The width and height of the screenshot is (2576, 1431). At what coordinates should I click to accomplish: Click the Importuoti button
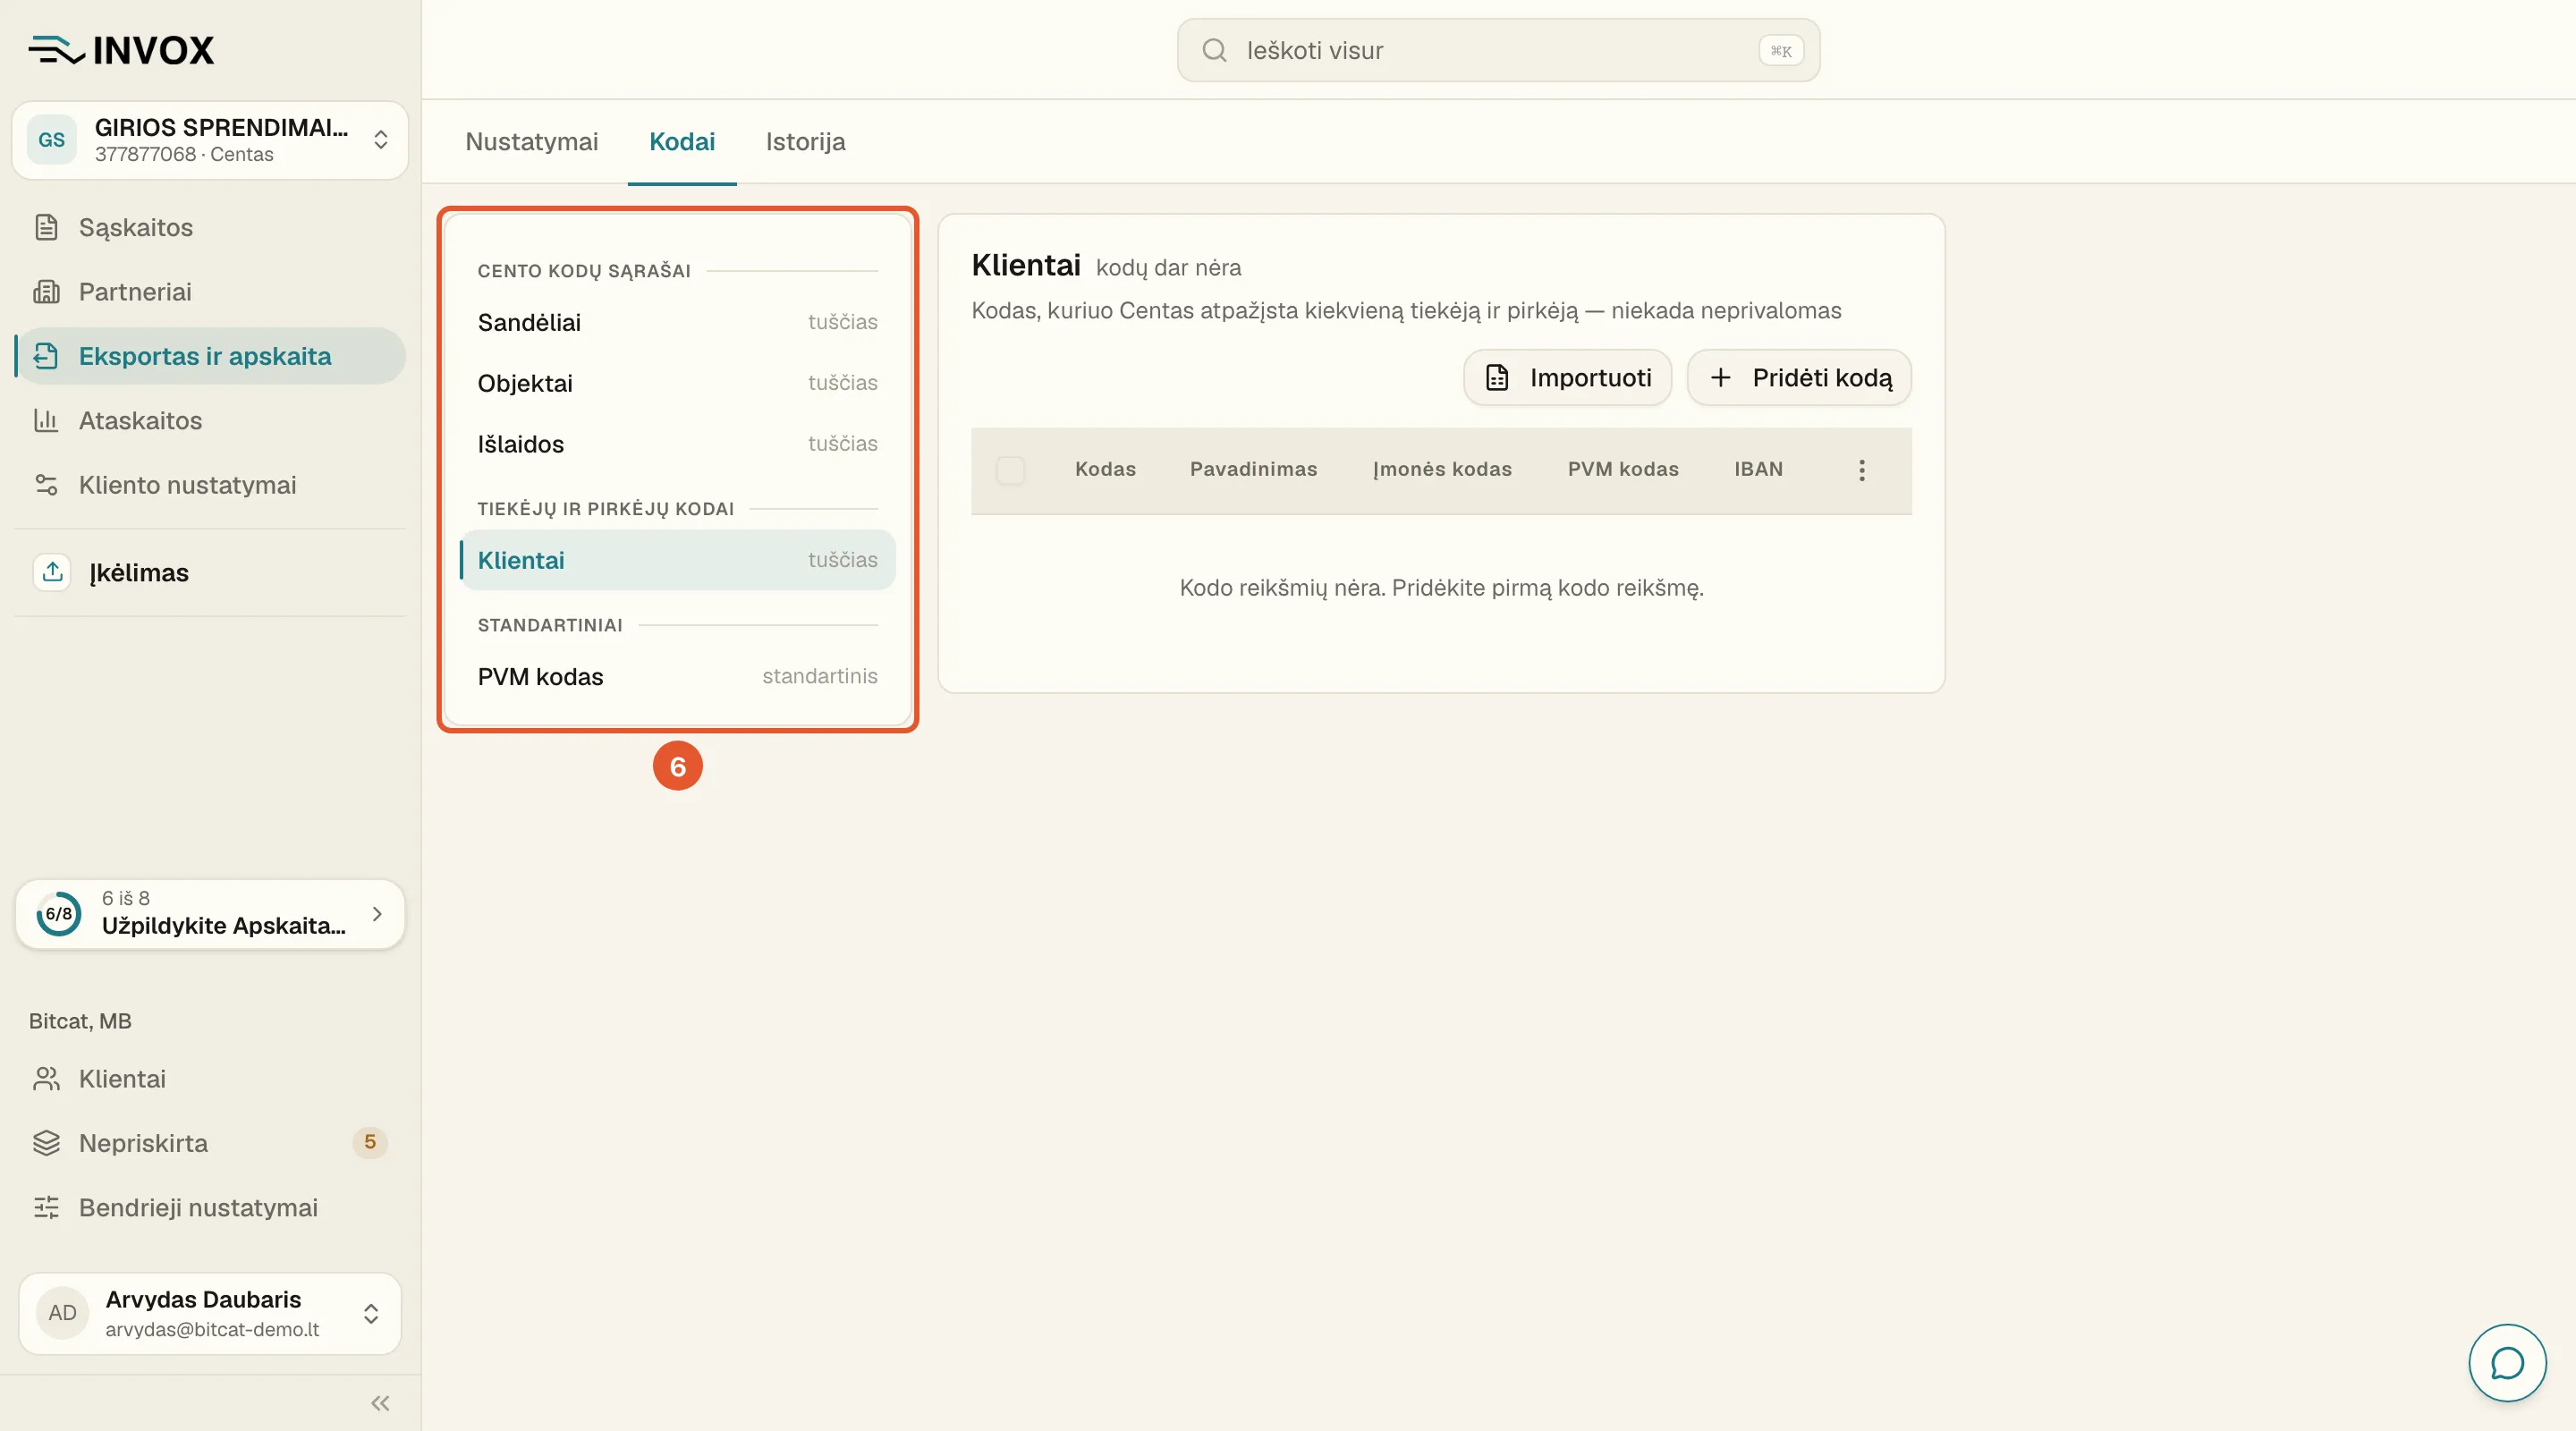coord(1567,378)
